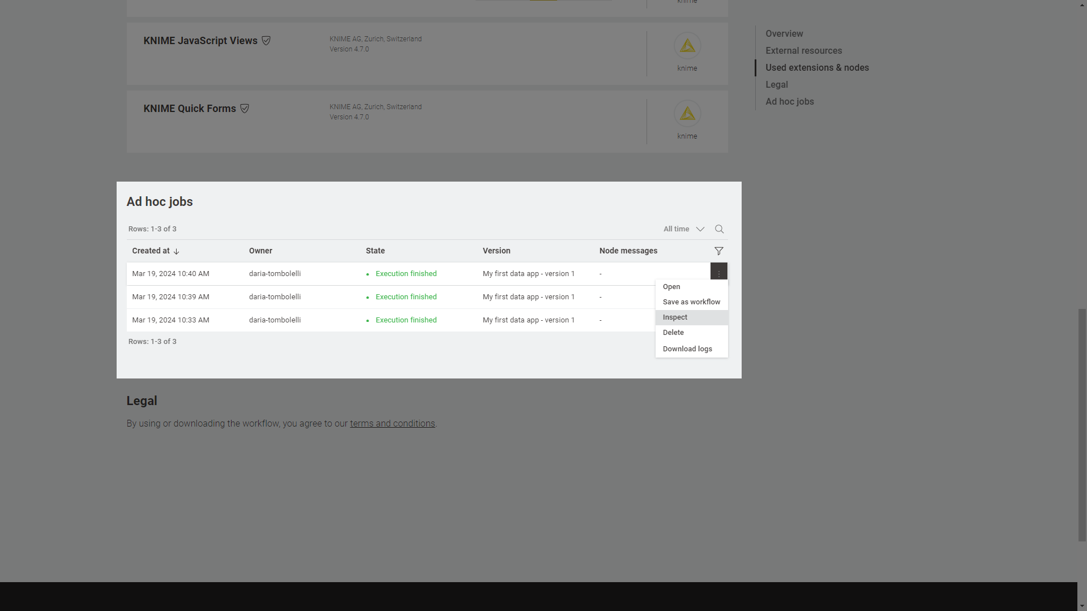Select Delete from the context menu
The height and width of the screenshot is (611, 1087).
(x=673, y=333)
